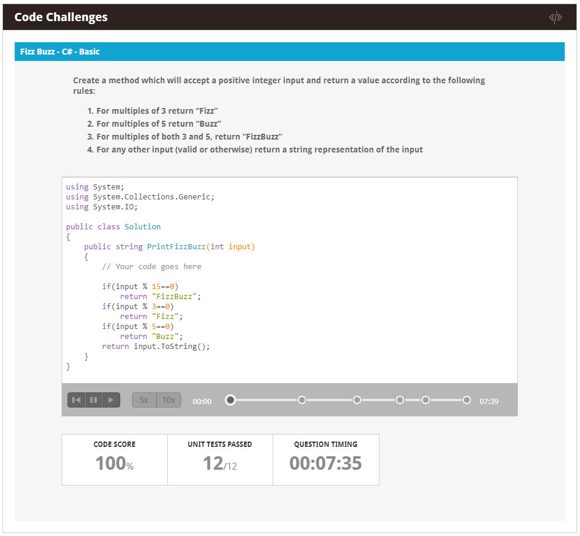The width and height of the screenshot is (580, 536).
Task: Click the using System.IO; line
Action: pyautogui.click(x=101, y=207)
